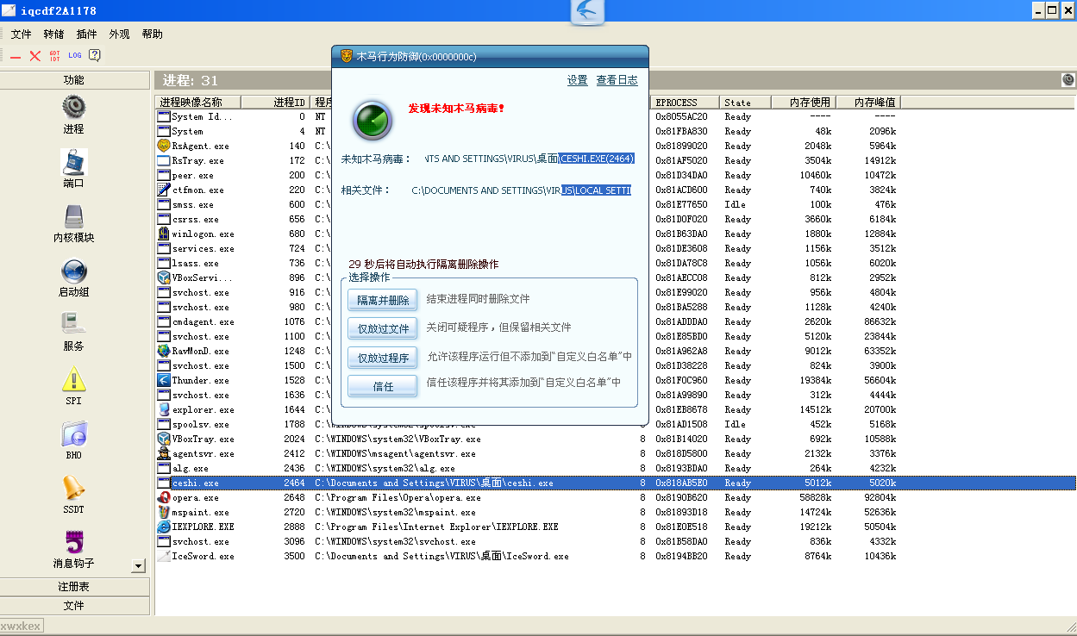This screenshot has height=636, width=1077.
Task: Open the 内核模块 kernel modules view
Action: tap(73, 223)
